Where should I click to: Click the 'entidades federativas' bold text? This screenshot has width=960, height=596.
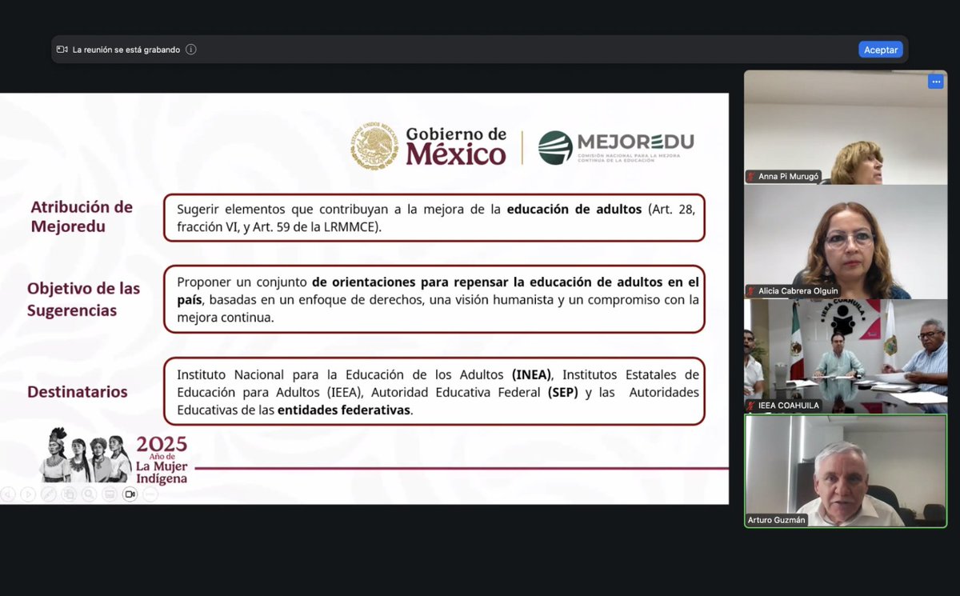pos(344,410)
